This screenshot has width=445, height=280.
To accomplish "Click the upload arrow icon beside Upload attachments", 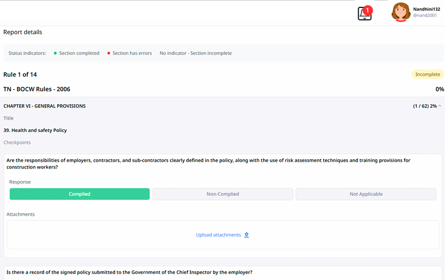I will pos(247,234).
